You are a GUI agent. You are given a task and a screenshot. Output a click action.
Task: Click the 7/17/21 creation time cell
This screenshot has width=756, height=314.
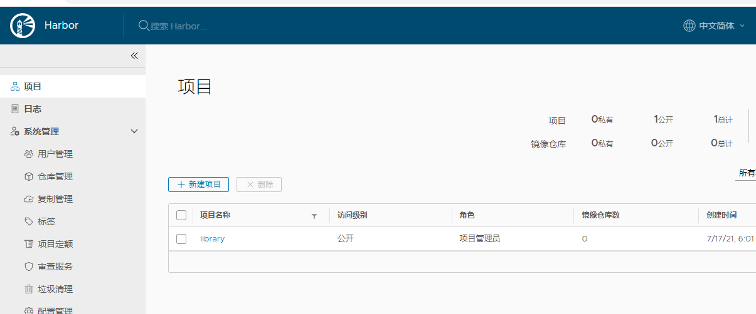[730, 239]
